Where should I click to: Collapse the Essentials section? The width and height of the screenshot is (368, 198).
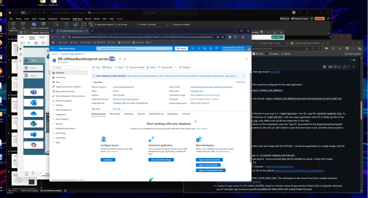coord(92,82)
